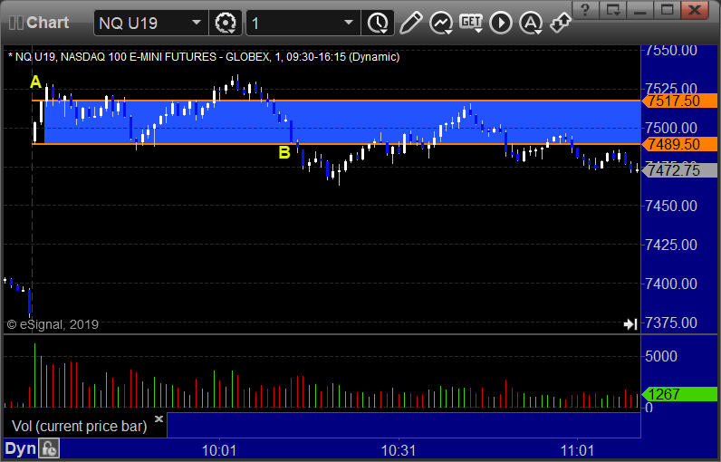Jump to latest bar with arrow-bar icon
Image resolution: width=721 pixels, height=462 pixels.
(630, 324)
